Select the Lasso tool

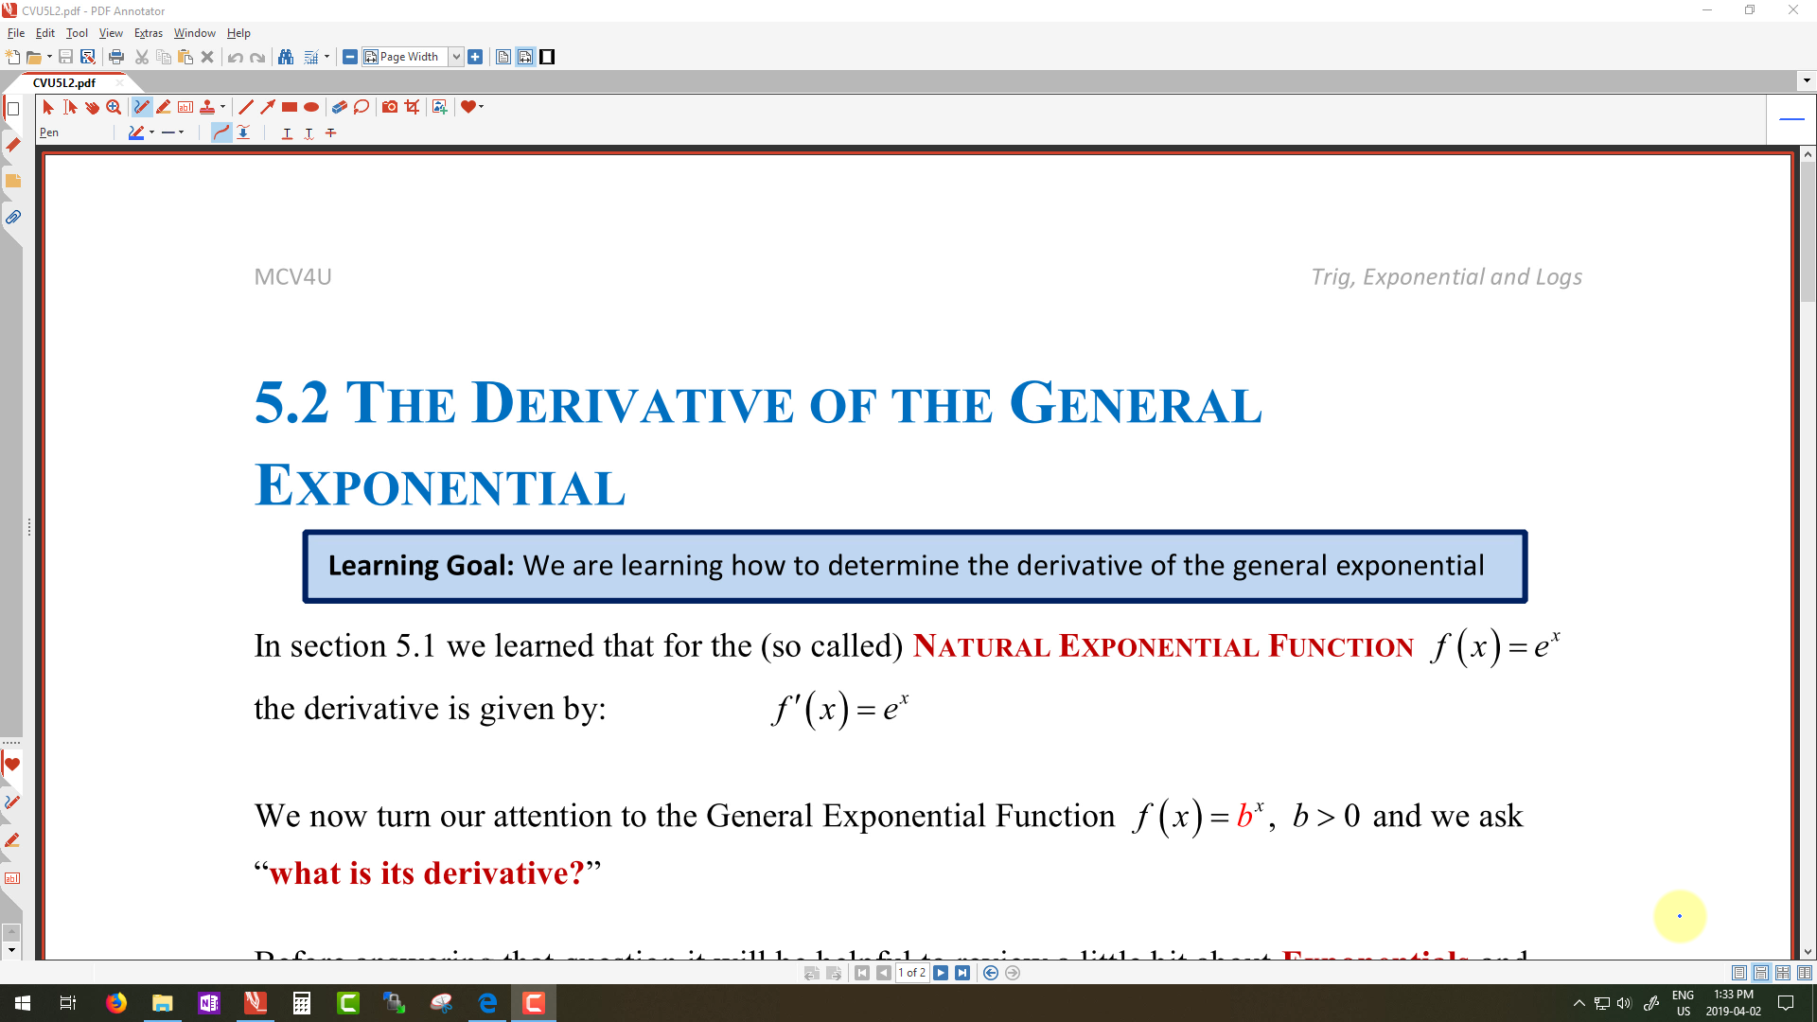362,107
